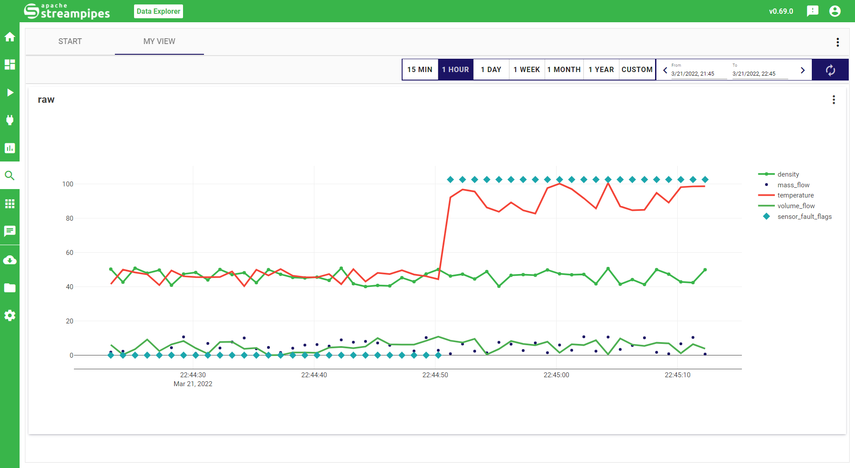Click the refresh data button
The image size is (855, 468).
click(x=830, y=70)
